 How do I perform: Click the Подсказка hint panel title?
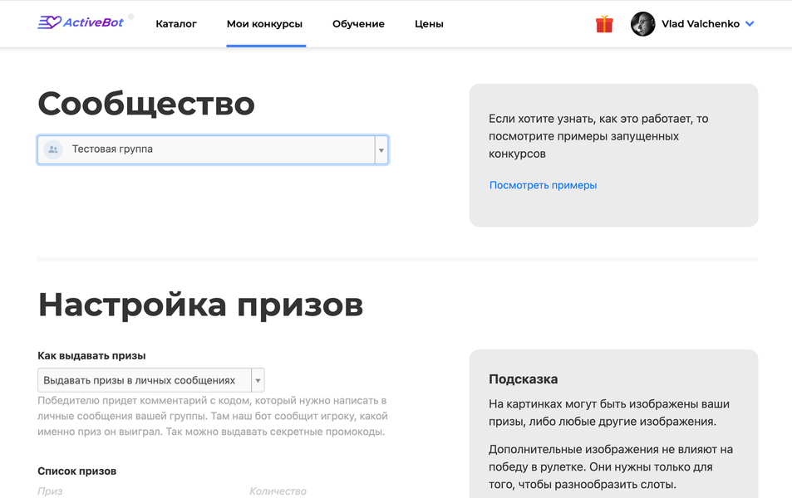(x=523, y=379)
